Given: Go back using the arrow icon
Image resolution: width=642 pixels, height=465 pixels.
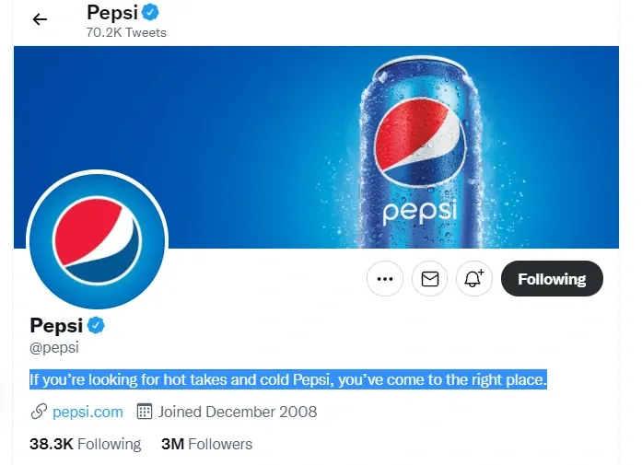Looking at the screenshot, I should [x=40, y=19].
